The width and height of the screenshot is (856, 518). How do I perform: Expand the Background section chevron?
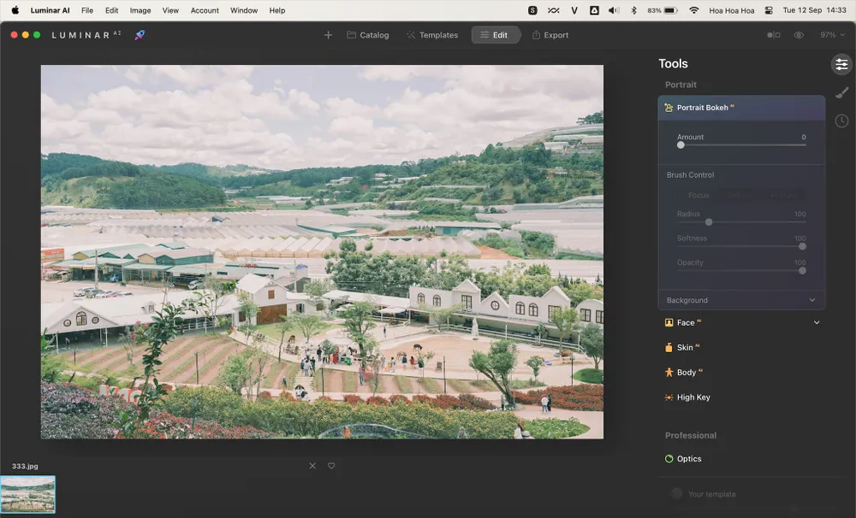pos(811,300)
